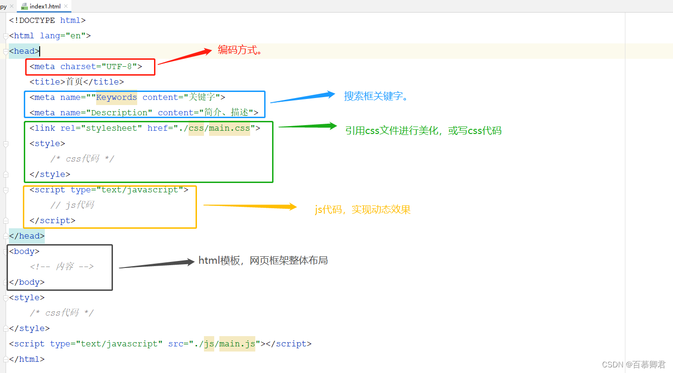Viewport: 673px width, 373px height.
Task: Click the /* css代码 */ comment after body
Action: [x=62, y=313]
